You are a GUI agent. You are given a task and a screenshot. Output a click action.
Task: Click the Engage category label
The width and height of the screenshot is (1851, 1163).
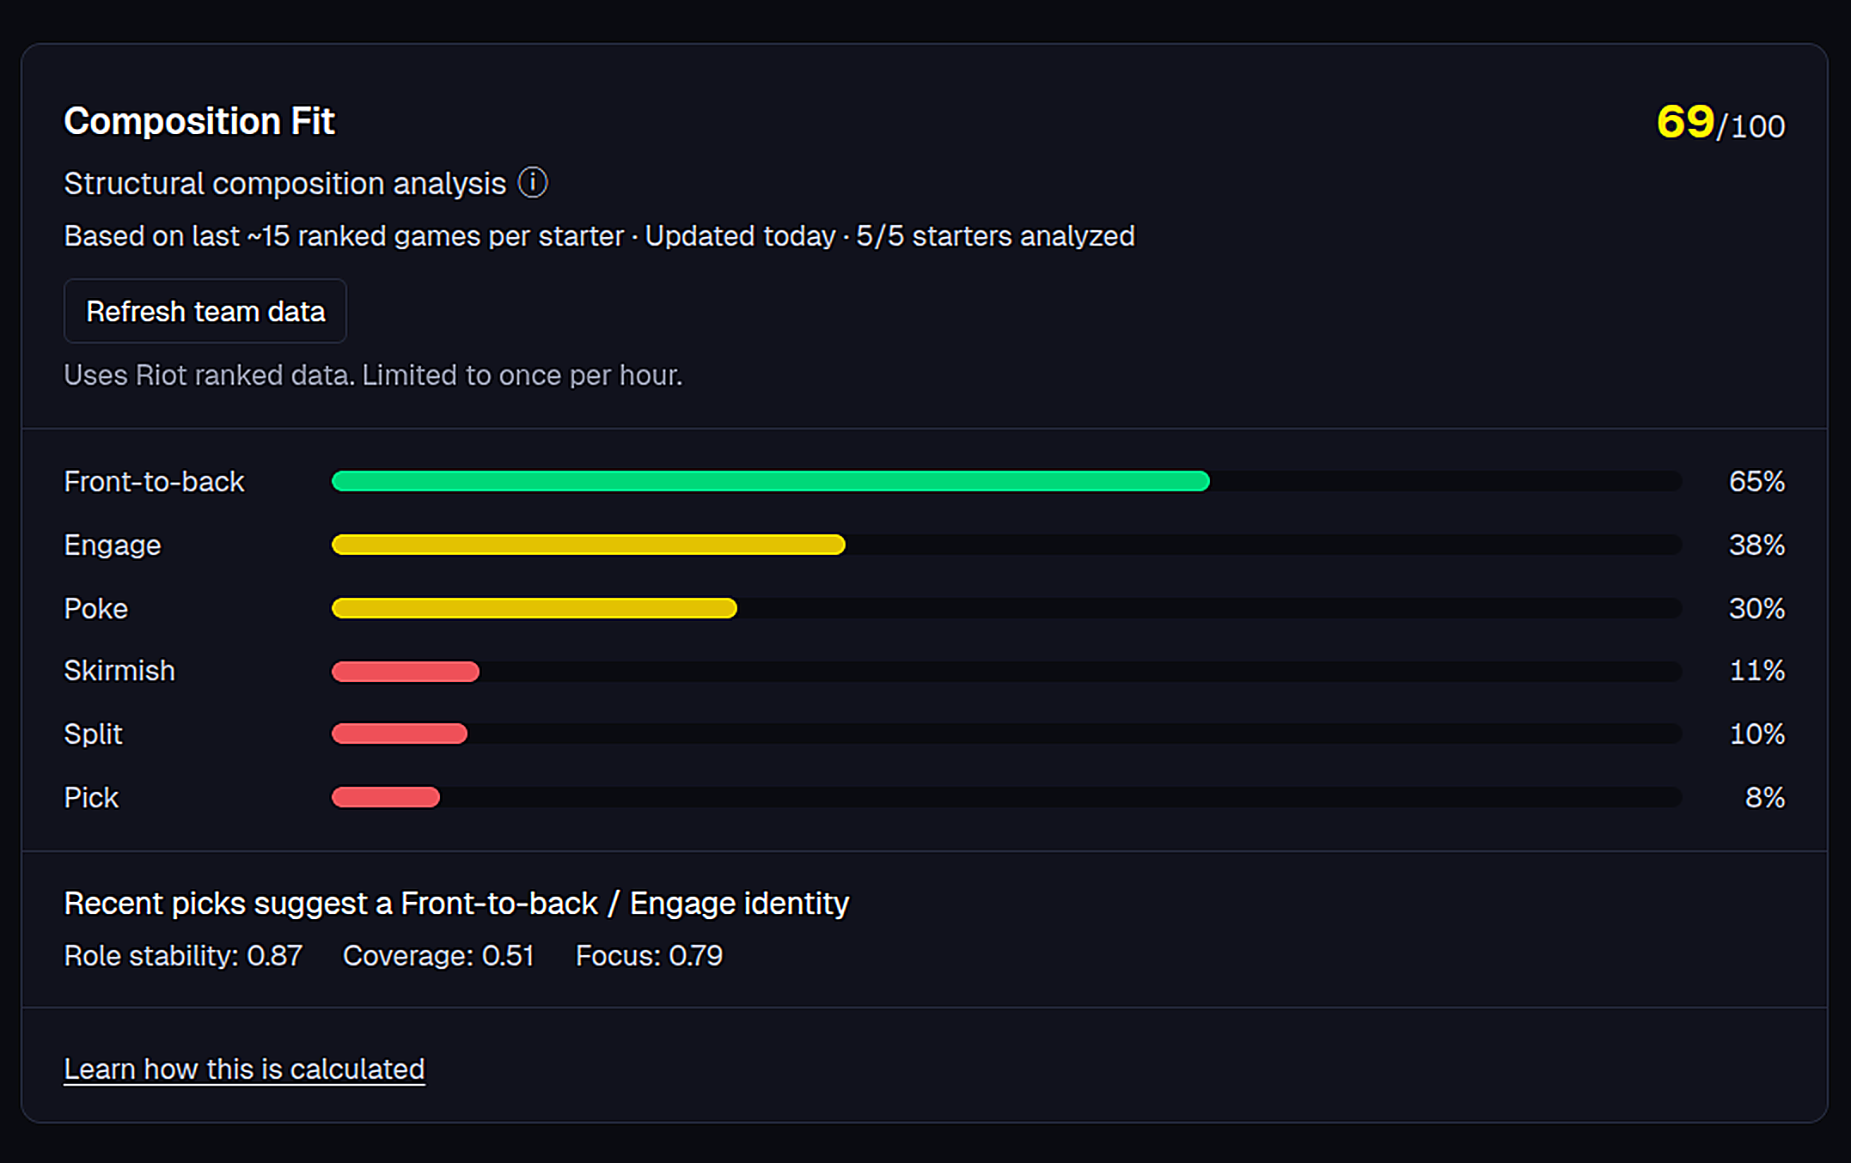[x=112, y=545]
